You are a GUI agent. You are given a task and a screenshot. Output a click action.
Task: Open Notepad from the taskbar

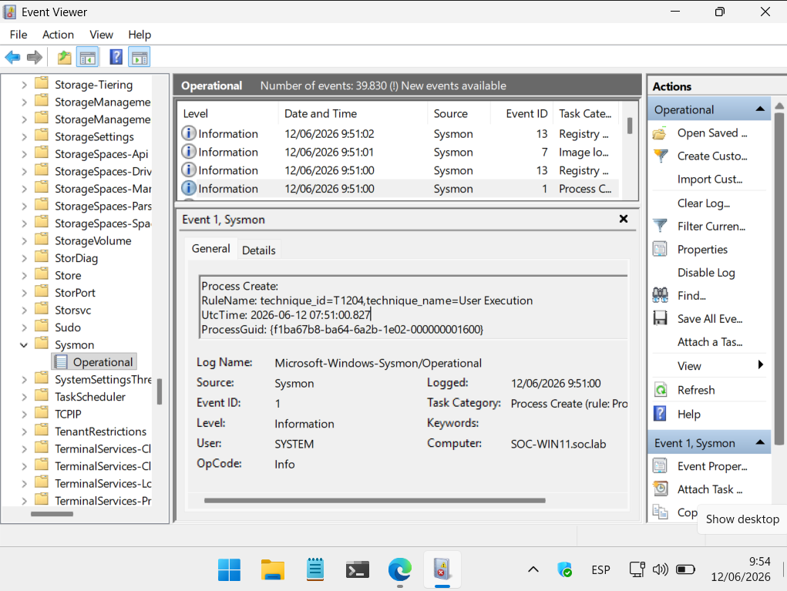click(x=315, y=570)
